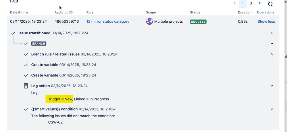Collapse the Log action details
287x132 pixels.
click(x=272, y=86)
